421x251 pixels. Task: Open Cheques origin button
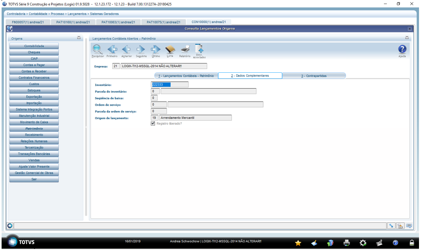(34, 52)
